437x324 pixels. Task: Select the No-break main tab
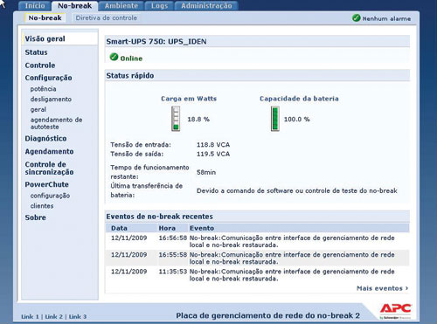tap(75, 6)
